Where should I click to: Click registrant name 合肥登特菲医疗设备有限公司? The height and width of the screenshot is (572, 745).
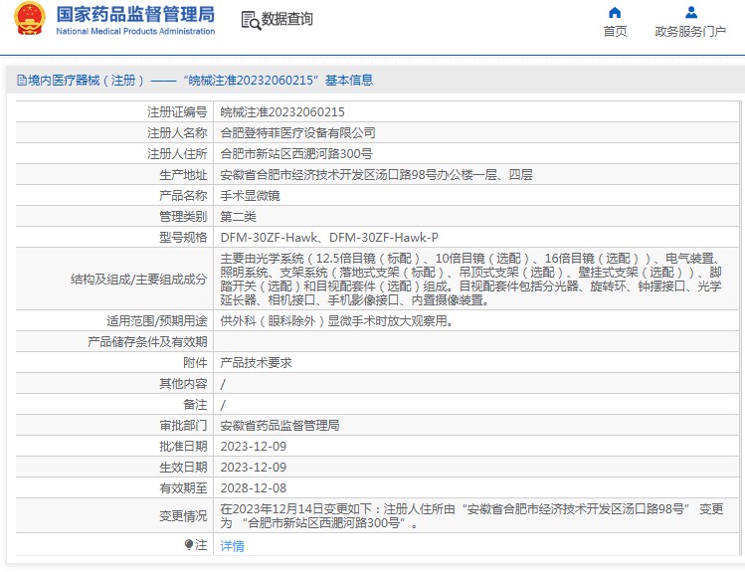[x=297, y=133]
